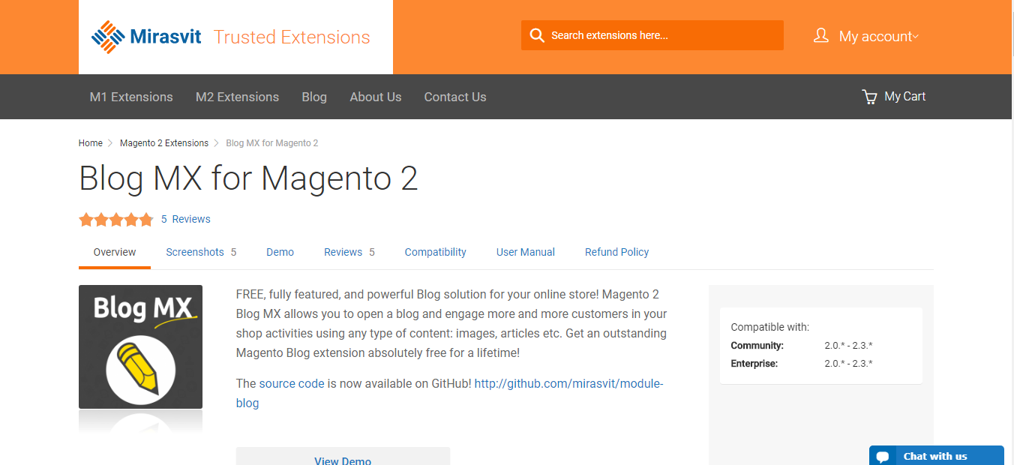Go to Blog in navigation bar
The image size is (1014, 465).
pyautogui.click(x=314, y=97)
